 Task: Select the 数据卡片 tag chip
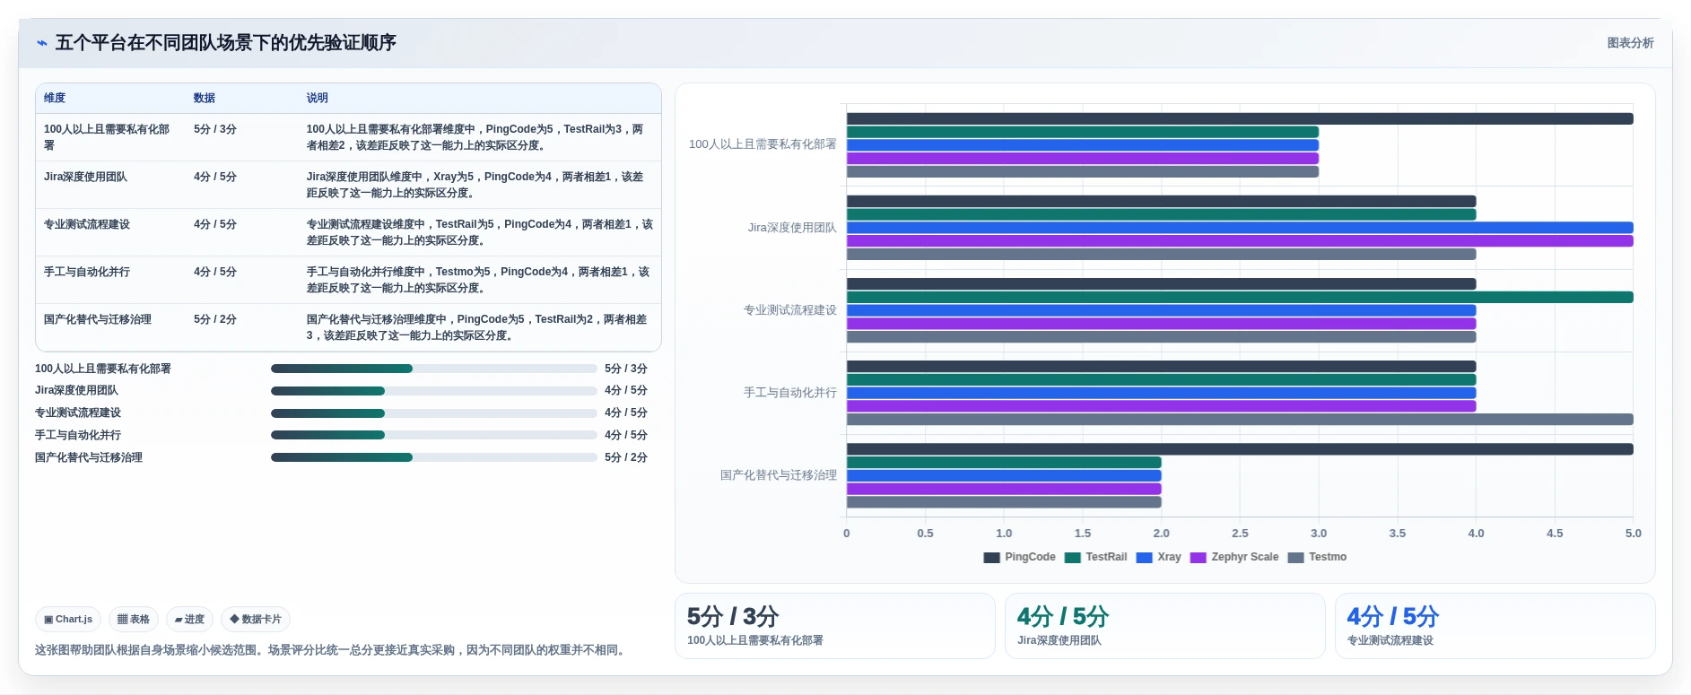click(x=256, y=619)
